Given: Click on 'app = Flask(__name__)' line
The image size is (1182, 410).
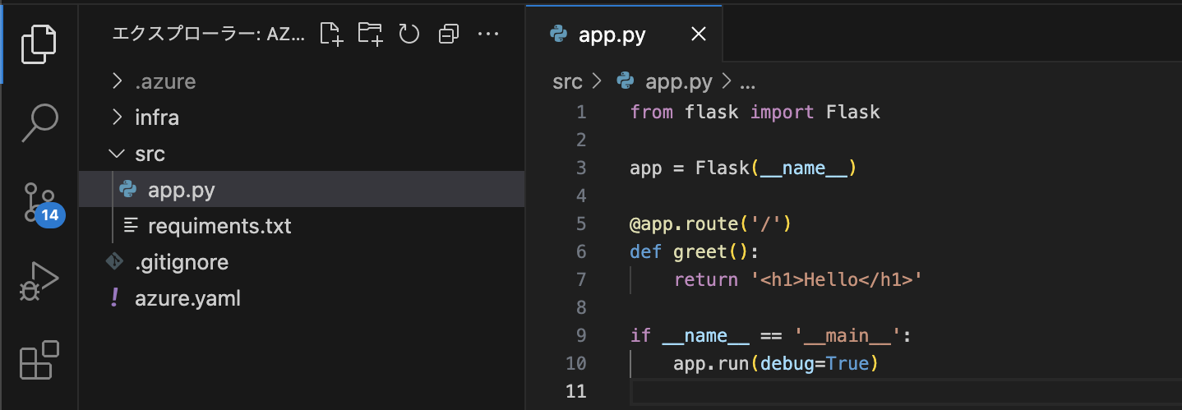Looking at the screenshot, I should pos(743,168).
